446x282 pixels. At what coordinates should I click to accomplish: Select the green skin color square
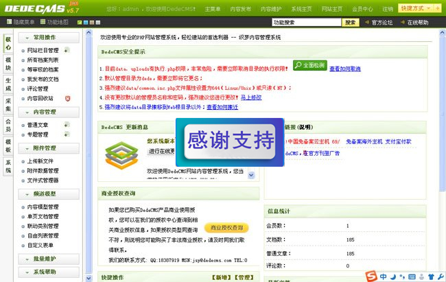point(80,23)
